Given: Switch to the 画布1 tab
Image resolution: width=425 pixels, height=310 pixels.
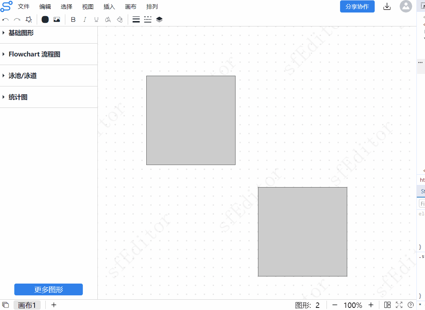Looking at the screenshot, I should (27, 305).
